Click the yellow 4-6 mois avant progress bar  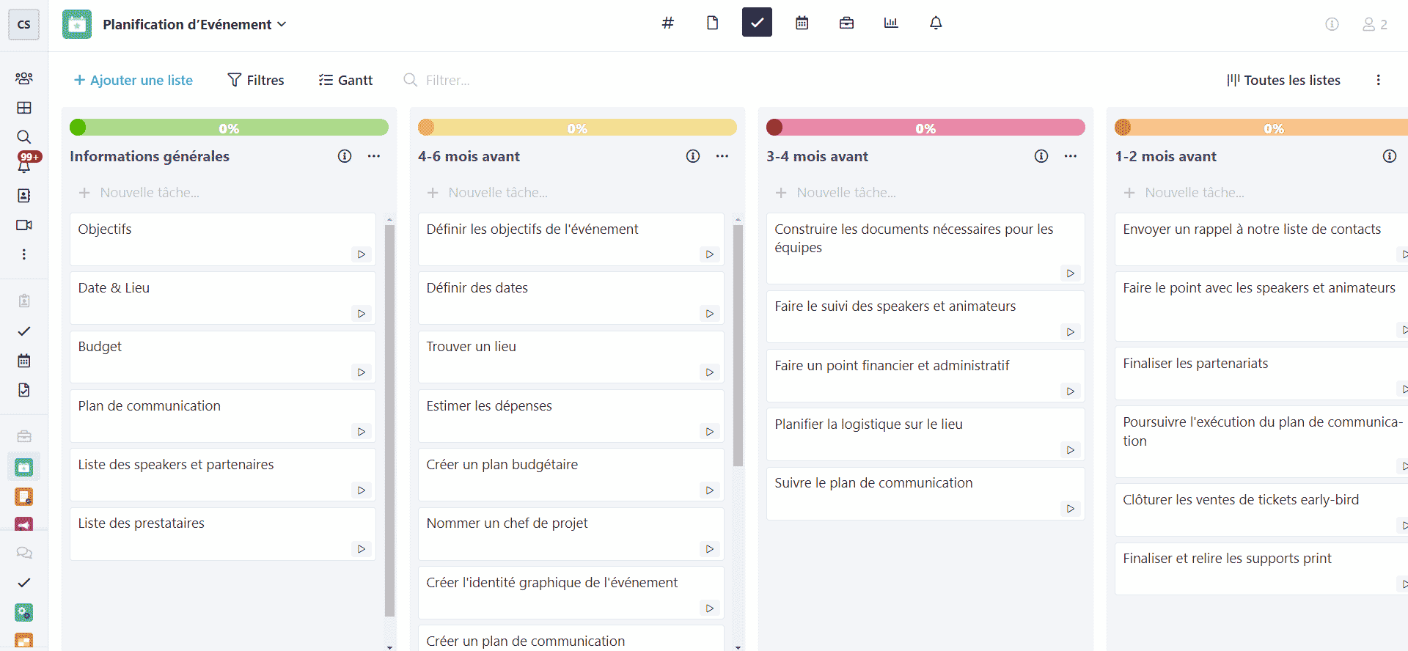(577, 128)
